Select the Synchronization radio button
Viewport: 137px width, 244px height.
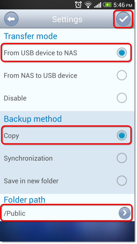pos(122,158)
